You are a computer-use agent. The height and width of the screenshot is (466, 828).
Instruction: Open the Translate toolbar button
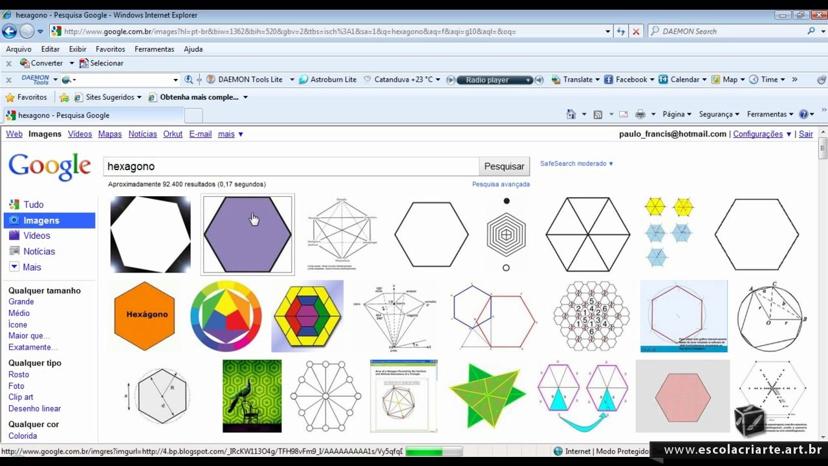572,80
